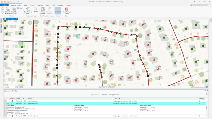212x119 pixels.
Task: Open Reviewer Results hamburger menu
Action: [x=207, y=94]
